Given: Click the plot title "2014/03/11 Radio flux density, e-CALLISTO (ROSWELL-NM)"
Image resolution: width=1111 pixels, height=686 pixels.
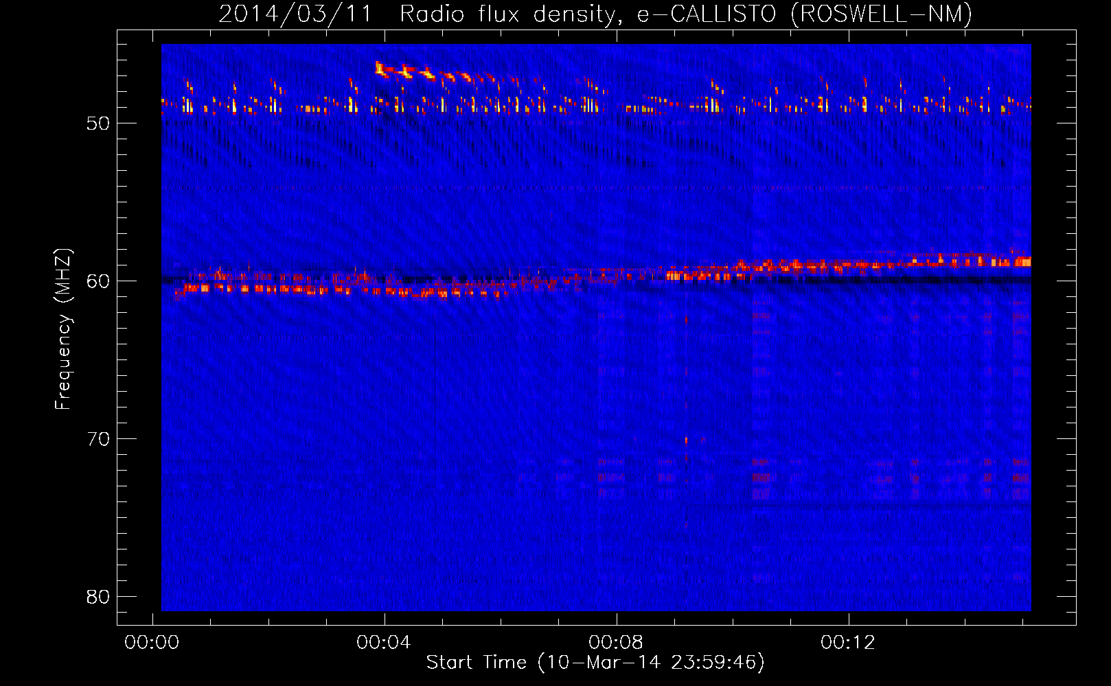Looking at the screenshot, I should point(595,14).
